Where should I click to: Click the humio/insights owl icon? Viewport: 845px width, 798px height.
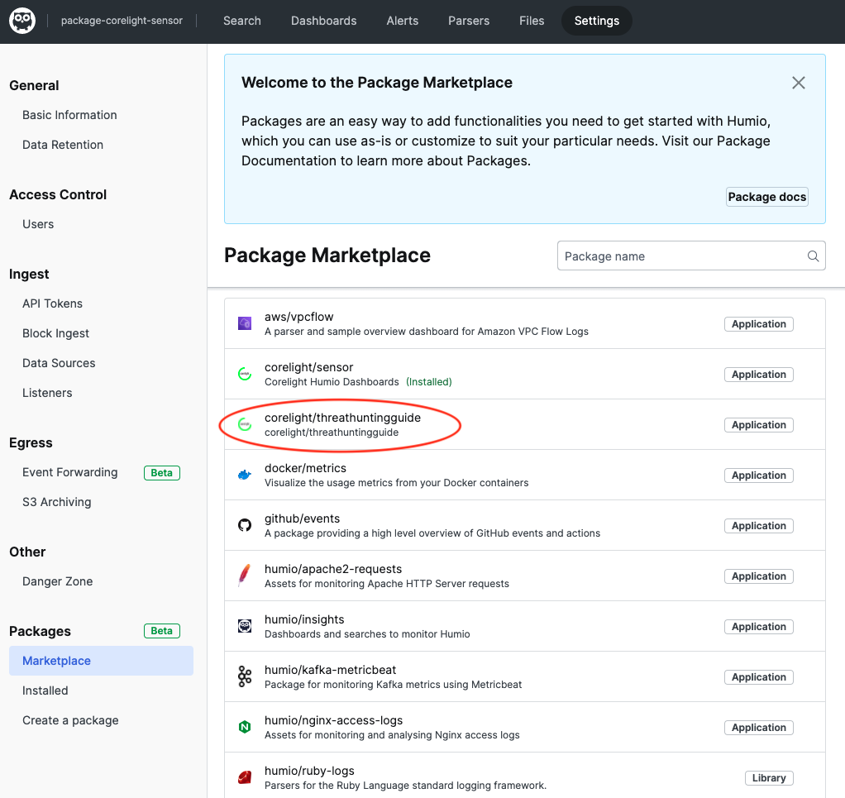[245, 626]
